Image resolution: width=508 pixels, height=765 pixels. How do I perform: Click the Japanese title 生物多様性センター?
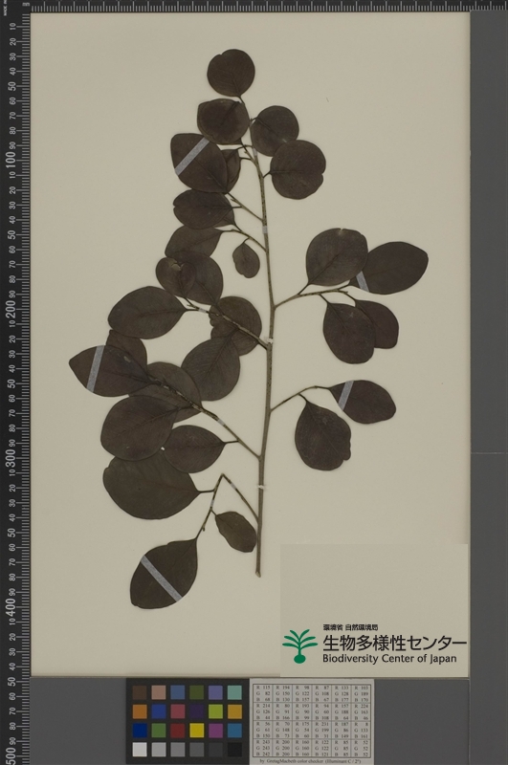pos(394,643)
